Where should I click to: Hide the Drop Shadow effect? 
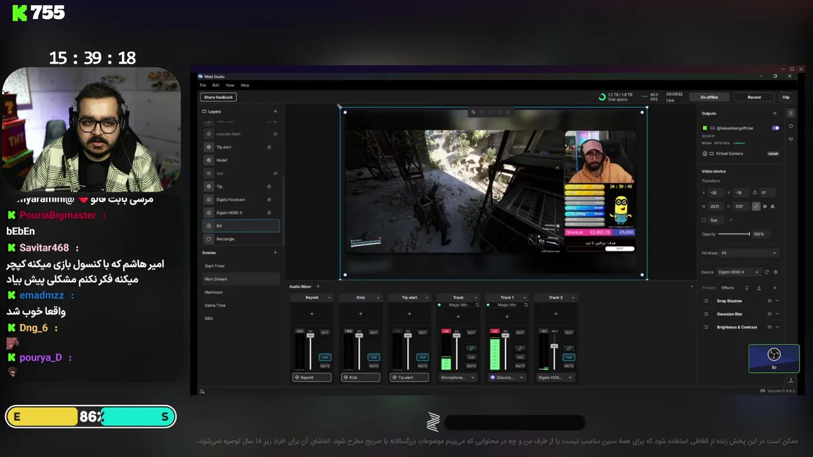point(769,301)
